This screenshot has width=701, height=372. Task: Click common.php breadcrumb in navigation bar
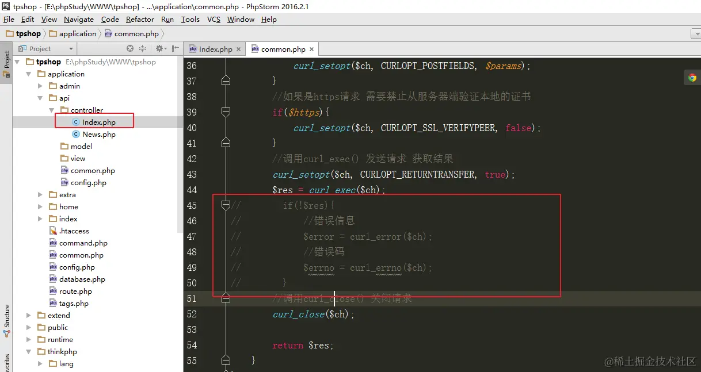132,34
